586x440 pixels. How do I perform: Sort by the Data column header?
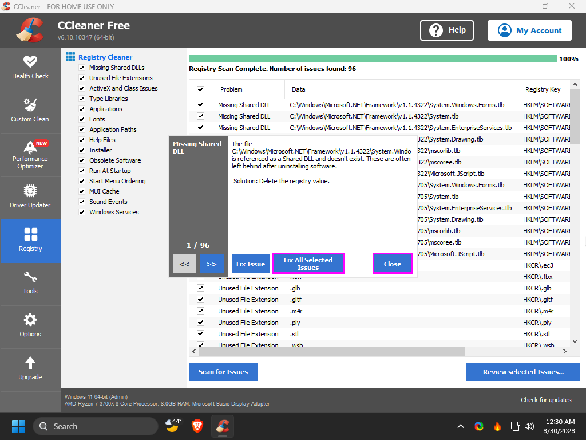tap(401, 89)
